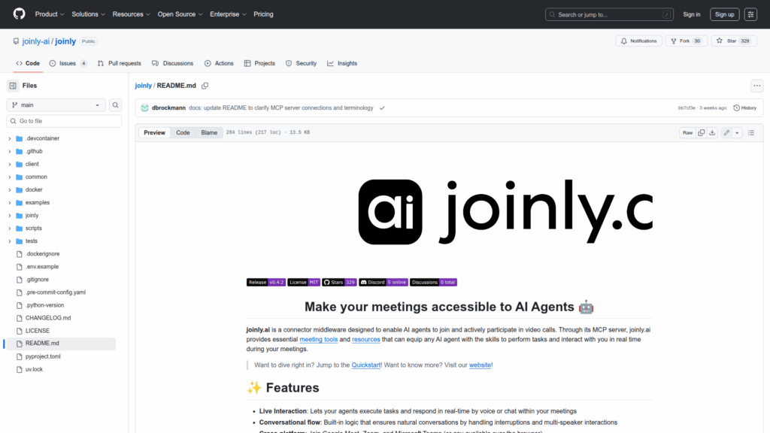Viewport: 770px width, 433px height.
Task: Open the Security tab
Action: (x=301, y=63)
